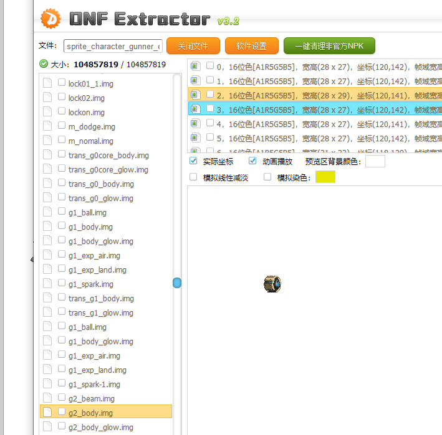Toggle the 动画播放 checkbox
Image resolution: width=442 pixels, height=435 pixels.
click(252, 161)
